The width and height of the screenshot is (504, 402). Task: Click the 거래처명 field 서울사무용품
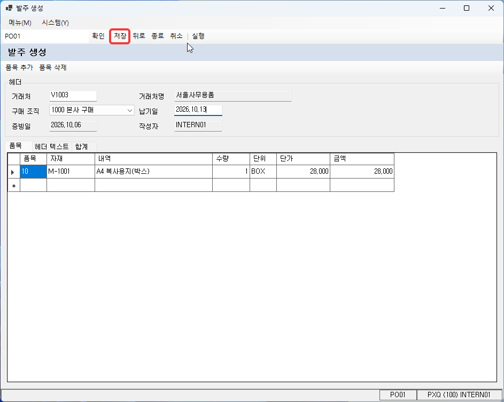232,96
